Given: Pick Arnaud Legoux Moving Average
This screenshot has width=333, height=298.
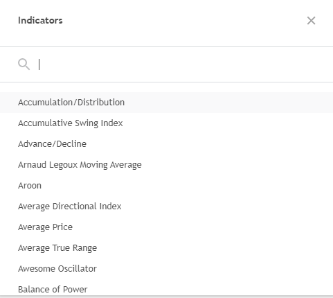Looking at the screenshot, I should coord(166,165).
